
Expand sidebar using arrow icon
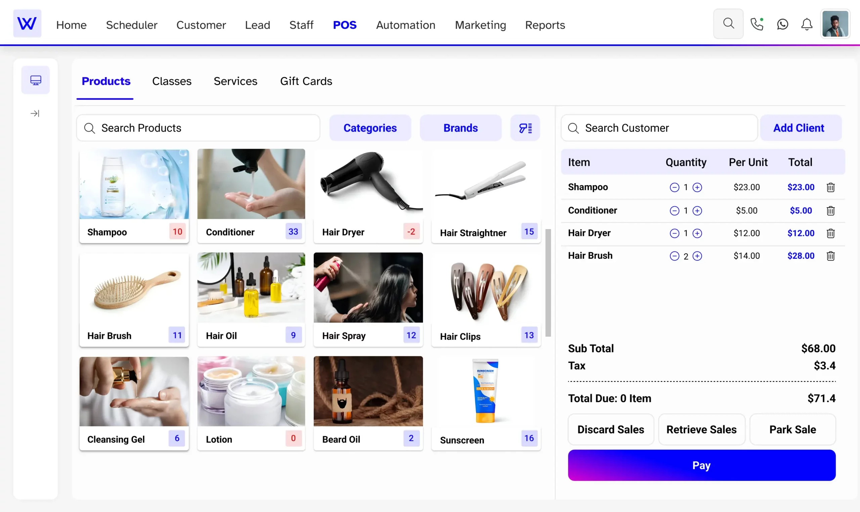point(35,113)
